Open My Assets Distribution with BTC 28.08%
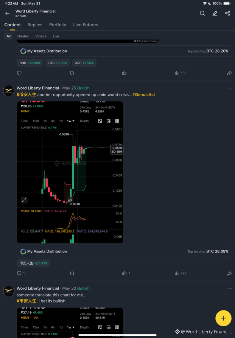The height and width of the screenshot is (338, 235). click(124, 251)
